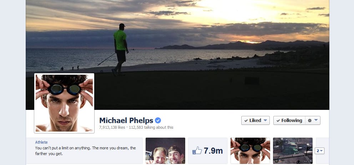This screenshot has width=354, height=165.
Task: Open the large profile picture with goggles
Action: tap(64, 103)
